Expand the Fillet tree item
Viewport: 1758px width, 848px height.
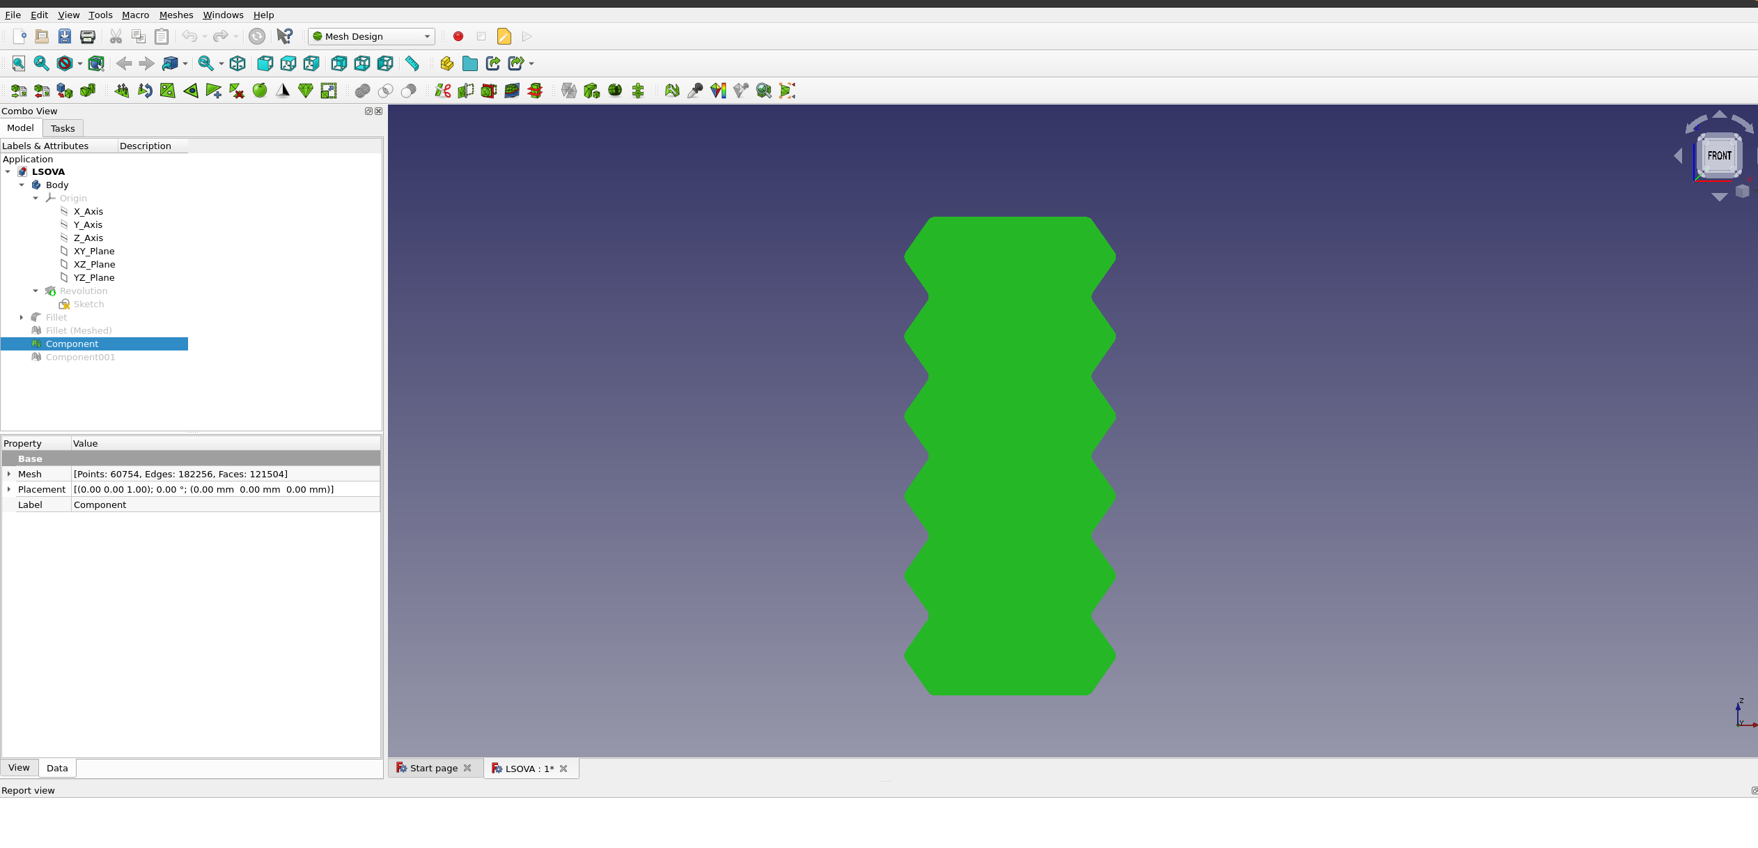point(21,317)
